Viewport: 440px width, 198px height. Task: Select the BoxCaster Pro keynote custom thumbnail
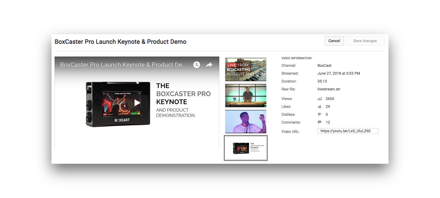246,148
